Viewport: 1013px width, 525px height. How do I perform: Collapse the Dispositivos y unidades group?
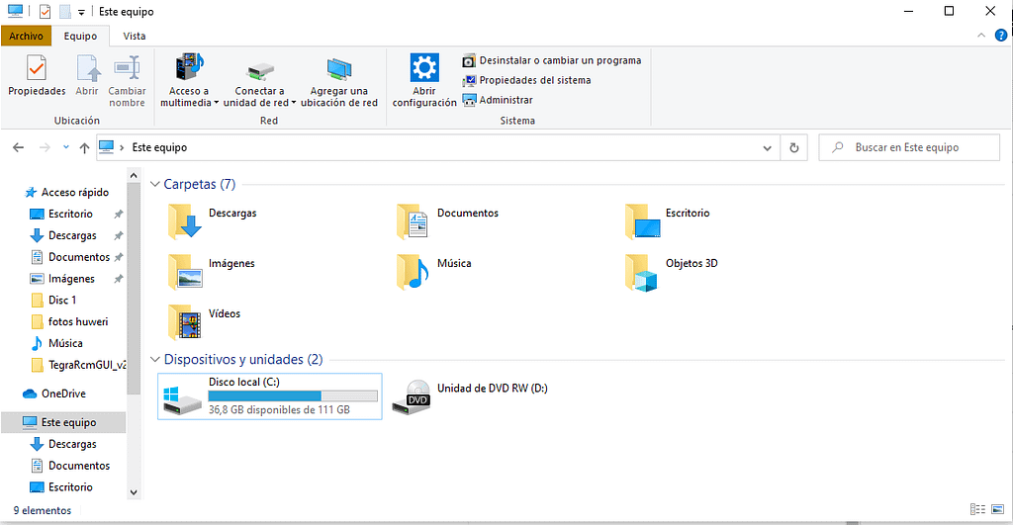tap(155, 359)
